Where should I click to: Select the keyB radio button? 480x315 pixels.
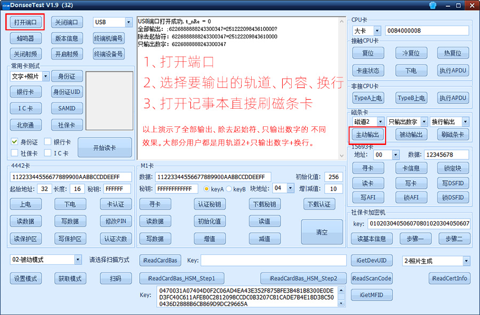(x=229, y=189)
